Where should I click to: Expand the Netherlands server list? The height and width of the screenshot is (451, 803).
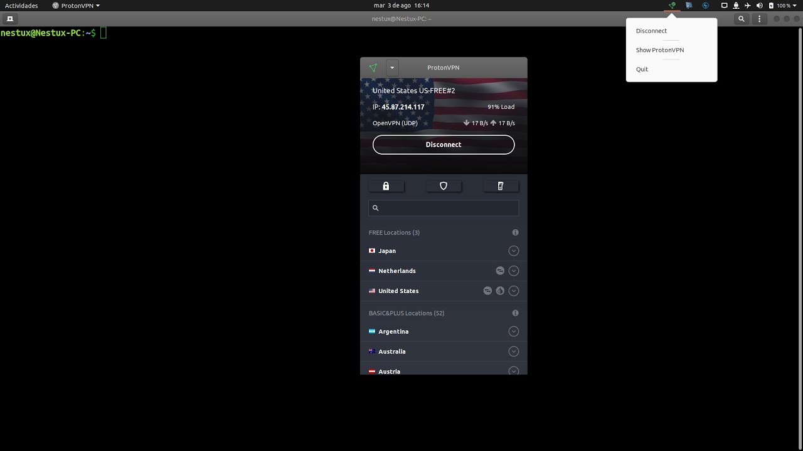pyautogui.click(x=514, y=271)
